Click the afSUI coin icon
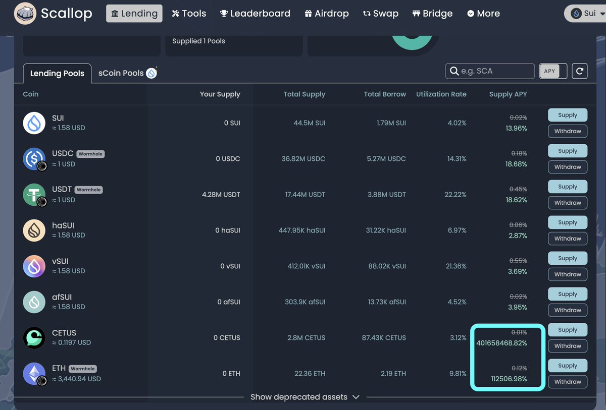This screenshot has width=606, height=410. (34, 302)
